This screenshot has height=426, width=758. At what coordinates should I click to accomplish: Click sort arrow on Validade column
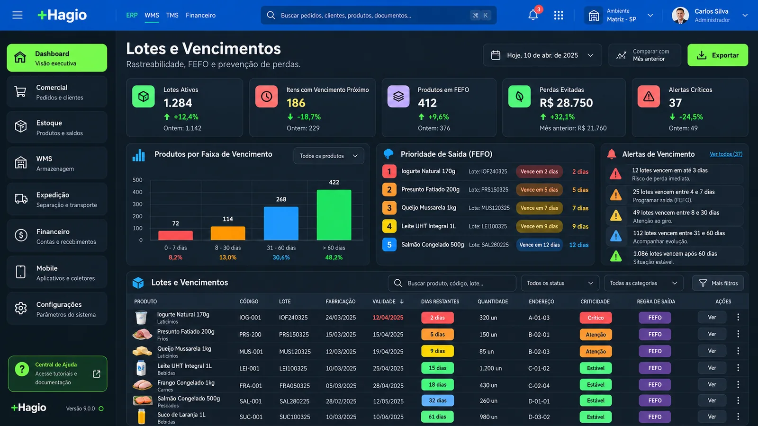402,302
